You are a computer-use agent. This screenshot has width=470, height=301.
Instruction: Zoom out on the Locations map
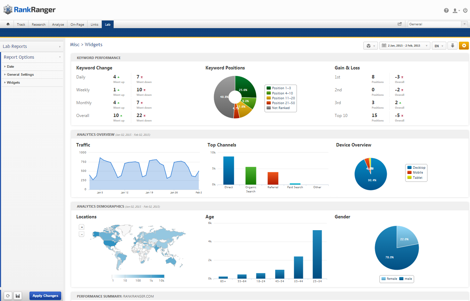82,234
